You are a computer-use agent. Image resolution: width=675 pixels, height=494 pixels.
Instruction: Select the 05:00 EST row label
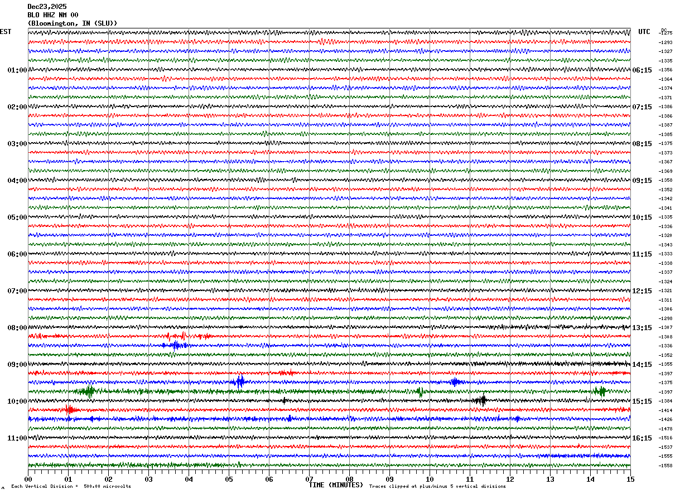click(x=17, y=217)
